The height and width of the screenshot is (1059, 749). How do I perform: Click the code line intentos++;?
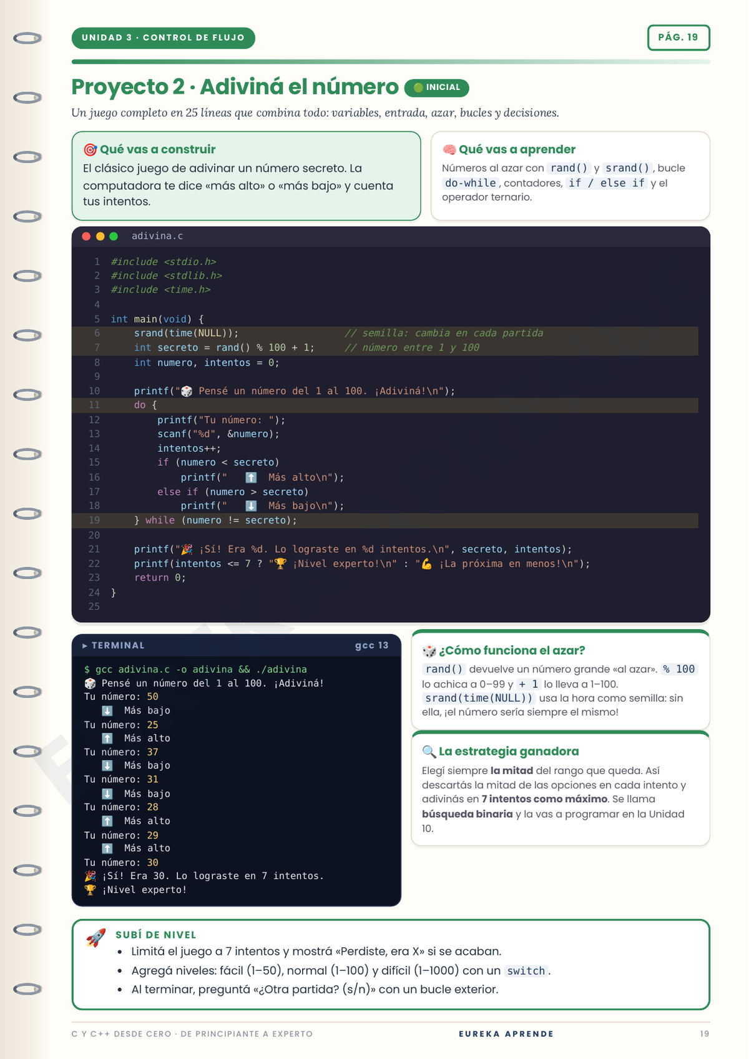pyautogui.click(x=189, y=449)
